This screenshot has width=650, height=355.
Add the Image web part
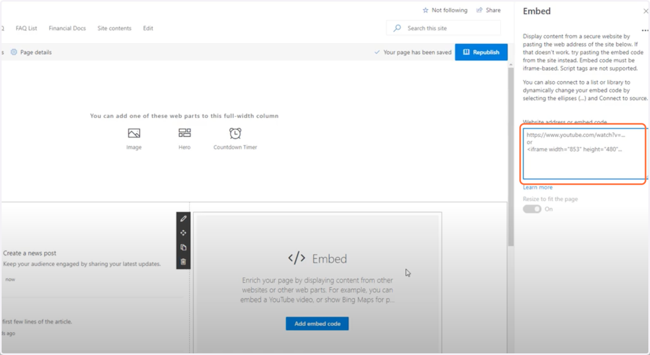point(134,139)
